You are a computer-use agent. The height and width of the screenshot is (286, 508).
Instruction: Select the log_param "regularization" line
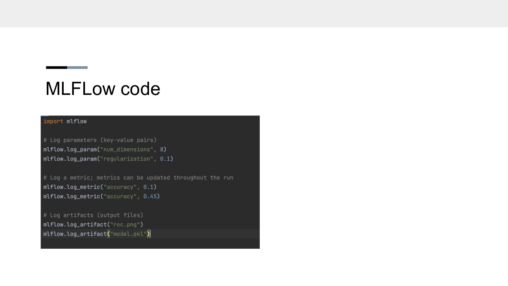pos(108,159)
